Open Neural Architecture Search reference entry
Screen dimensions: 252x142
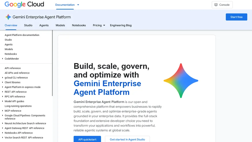[x=25, y=123]
